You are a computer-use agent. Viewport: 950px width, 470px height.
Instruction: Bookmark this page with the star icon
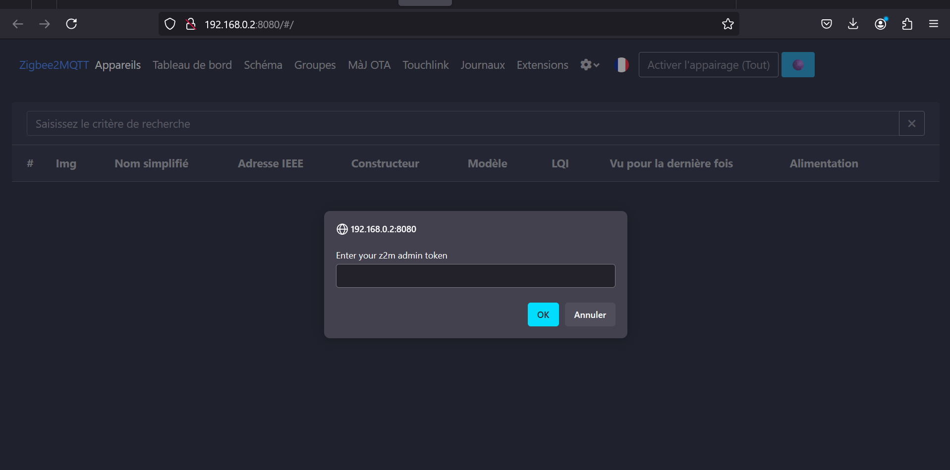point(727,24)
